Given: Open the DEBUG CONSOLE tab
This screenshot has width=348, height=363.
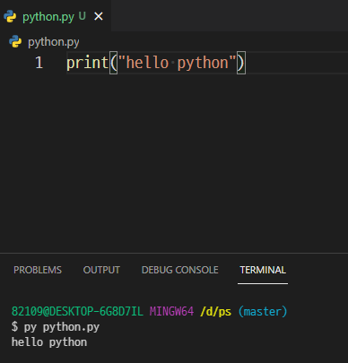Looking at the screenshot, I should click(x=179, y=270).
